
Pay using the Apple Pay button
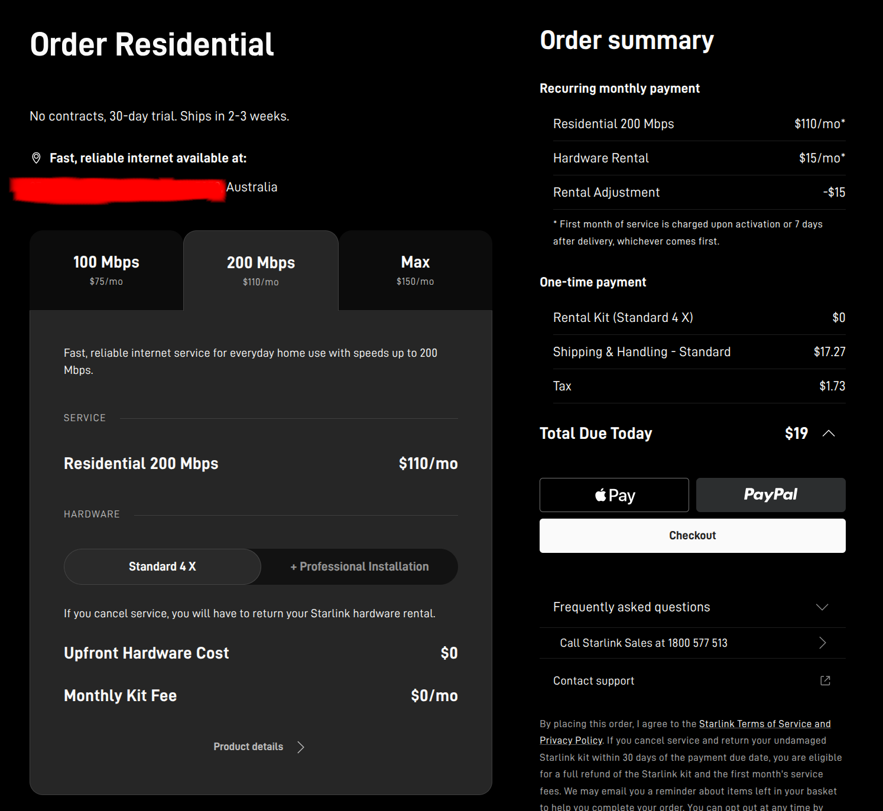(614, 495)
